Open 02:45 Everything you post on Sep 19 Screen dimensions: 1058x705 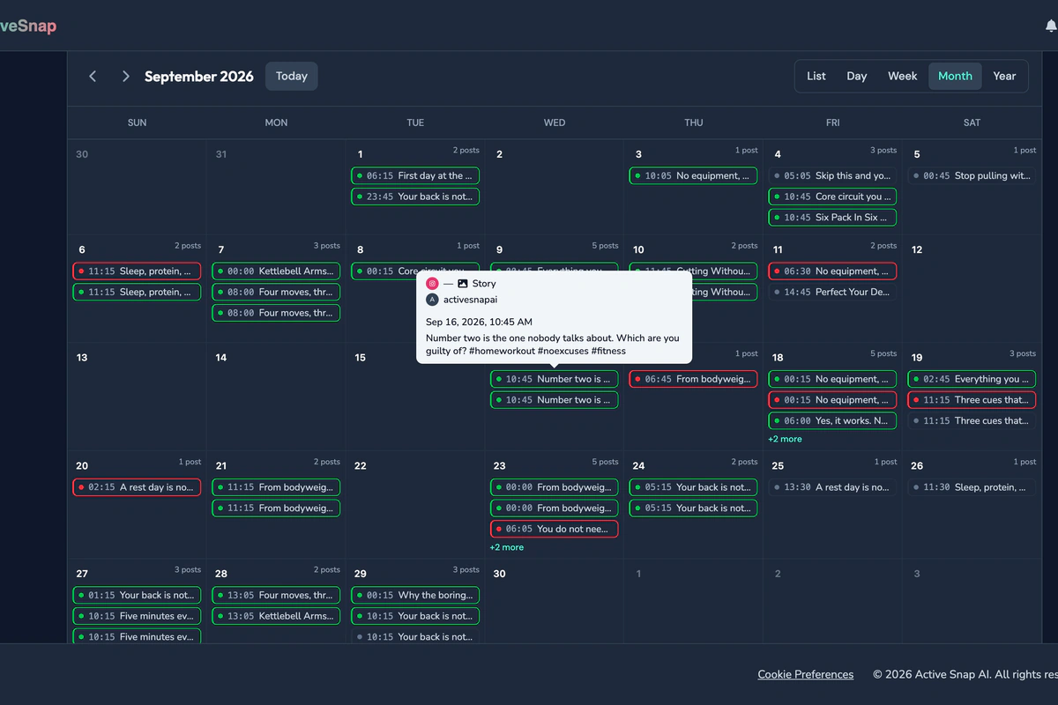tap(972, 379)
